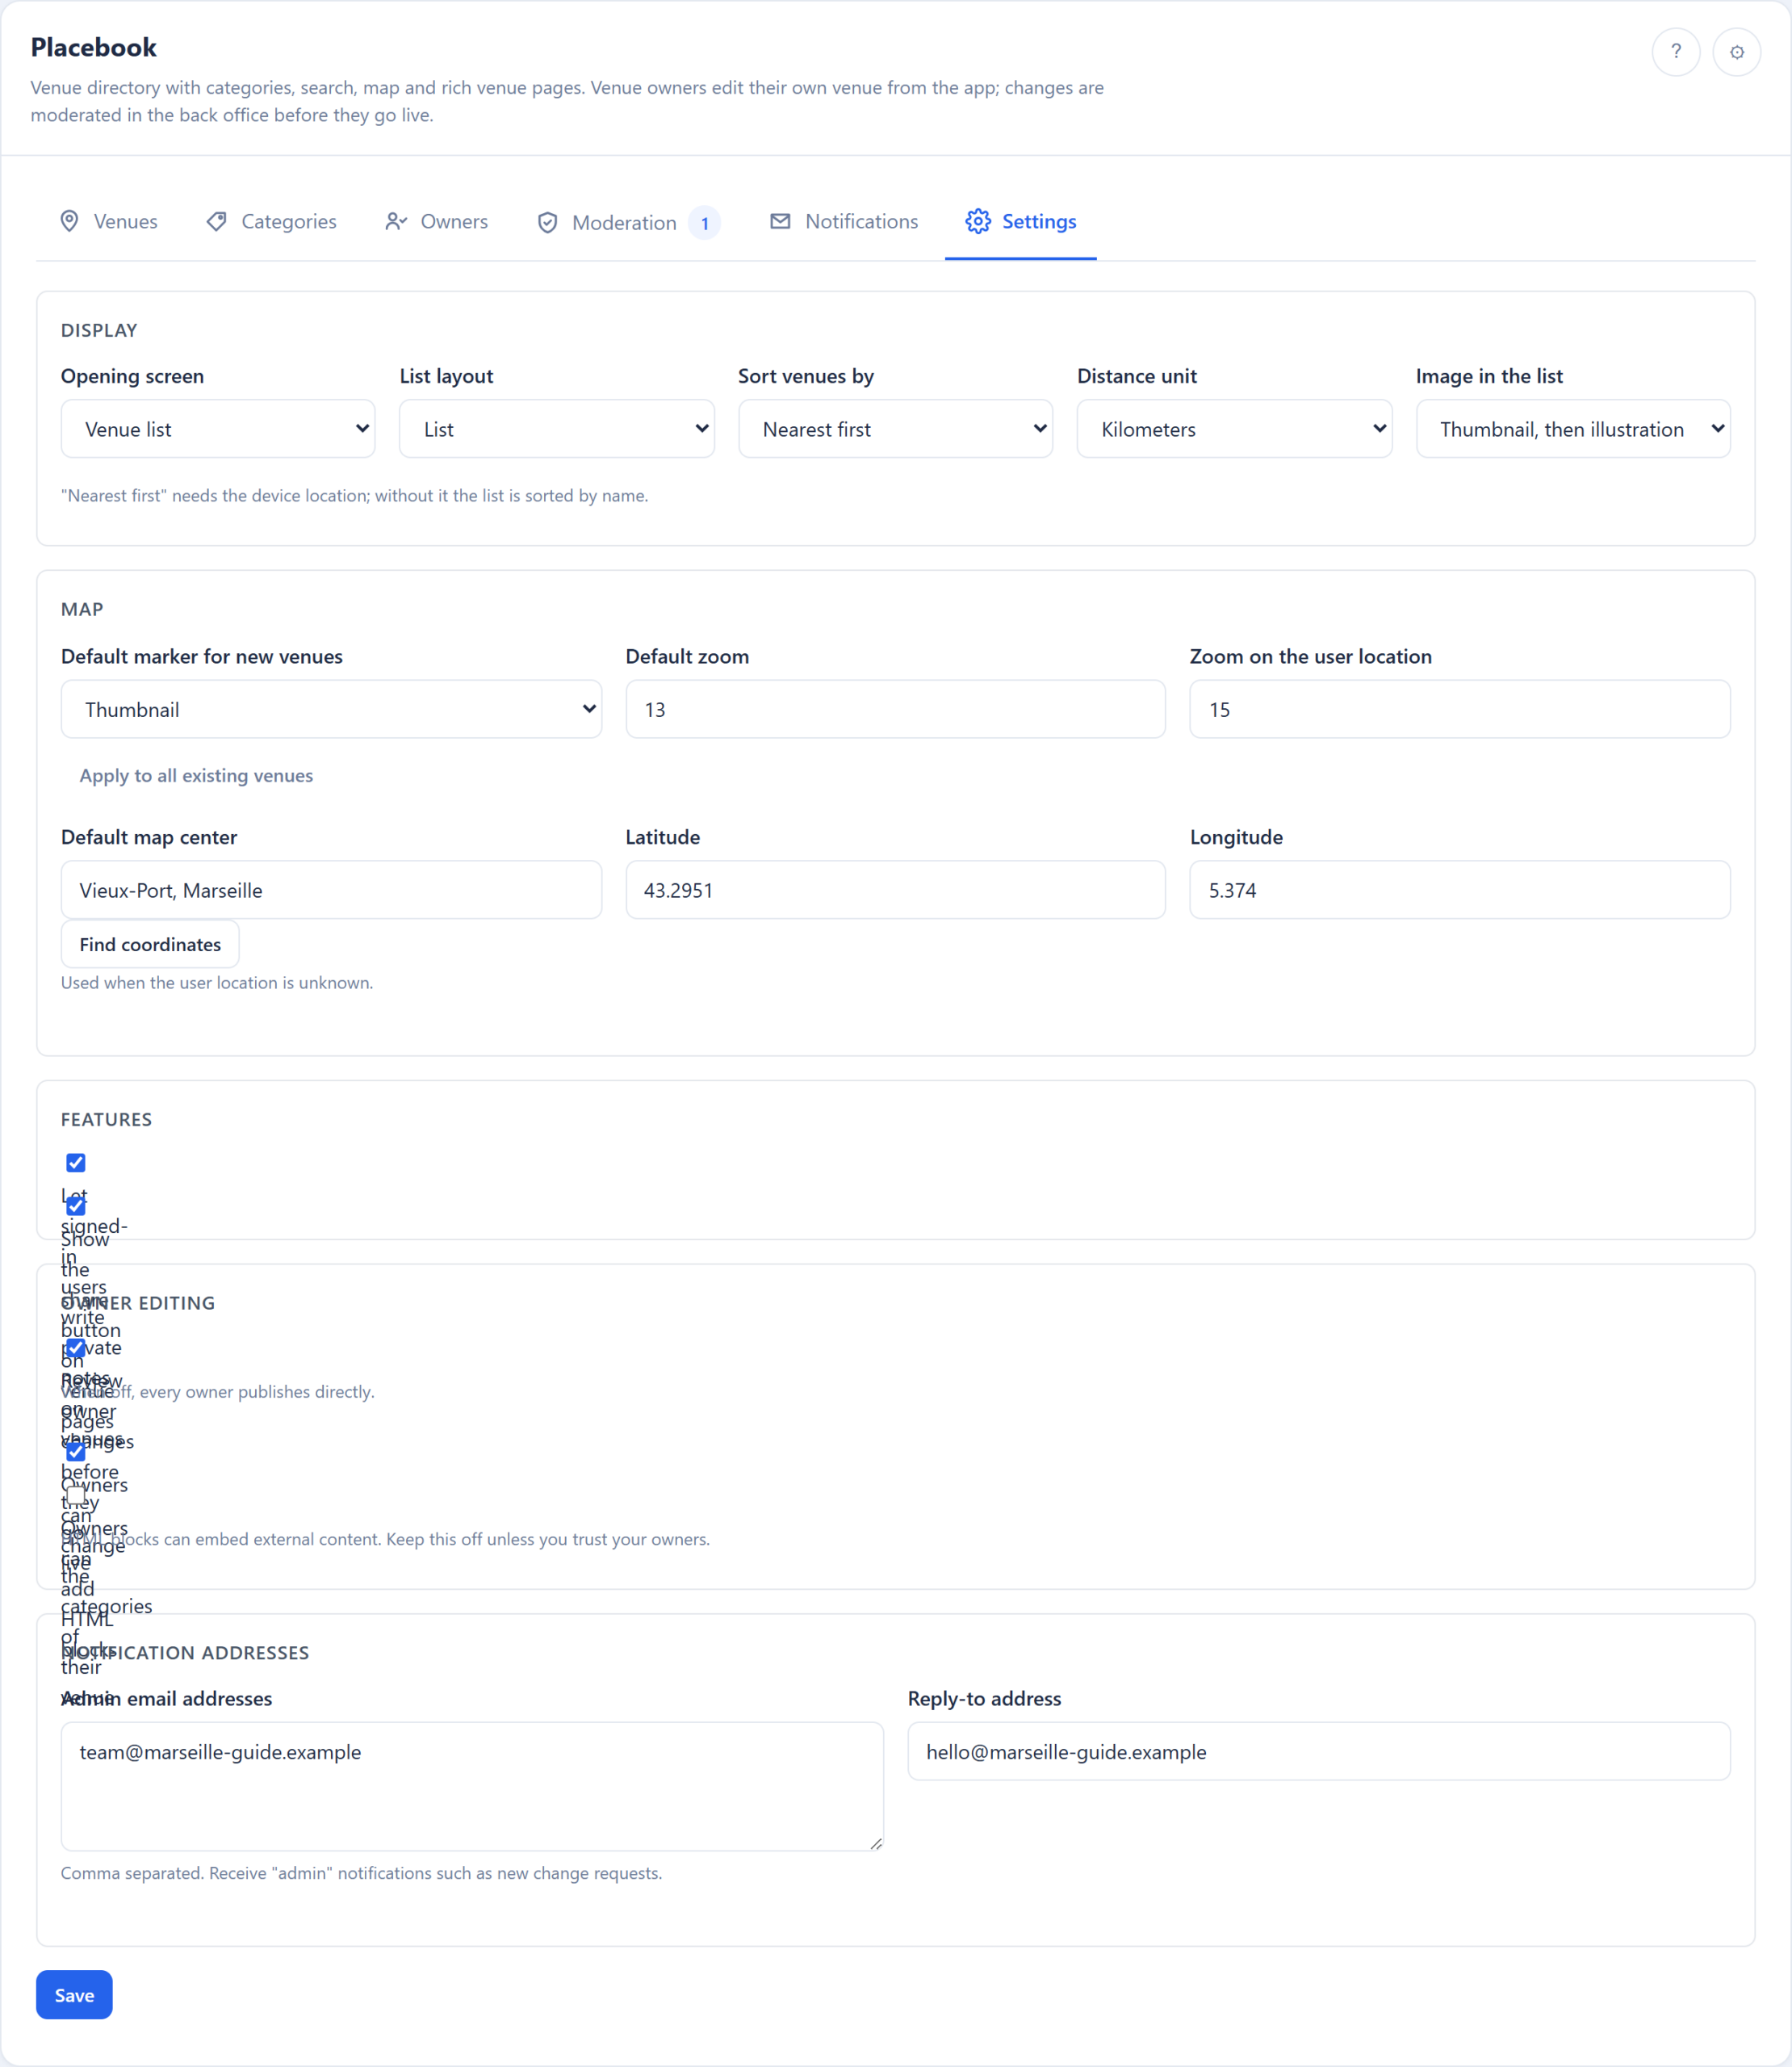Screen dimensions: 1792x2067
Task: Click the 'Comma separated. Receive admin notifications' hint
Action: [x=361, y=1872]
